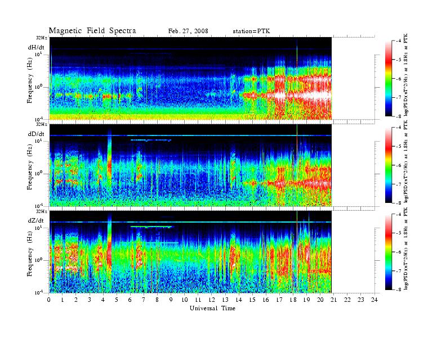Click hour 23 on the time axis
Viewport: 446px width, 344px height.
(361, 300)
